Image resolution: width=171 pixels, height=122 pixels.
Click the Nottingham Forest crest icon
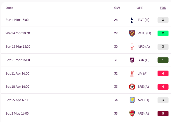click(x=132, y=47)
